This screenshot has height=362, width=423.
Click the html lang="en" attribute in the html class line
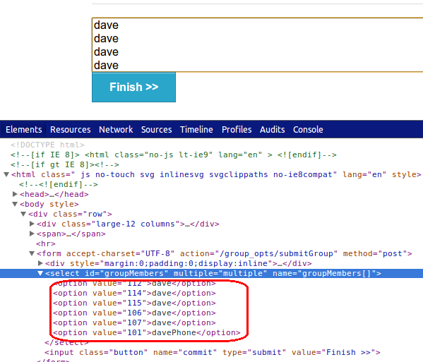pos(364,175)
